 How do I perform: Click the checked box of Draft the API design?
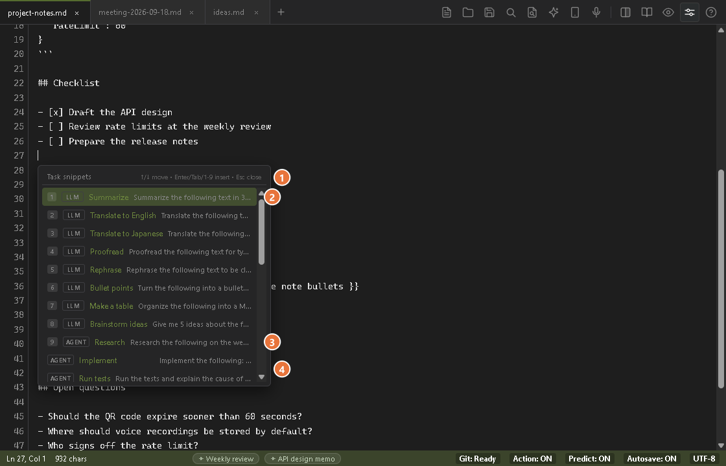pos(56,112)
